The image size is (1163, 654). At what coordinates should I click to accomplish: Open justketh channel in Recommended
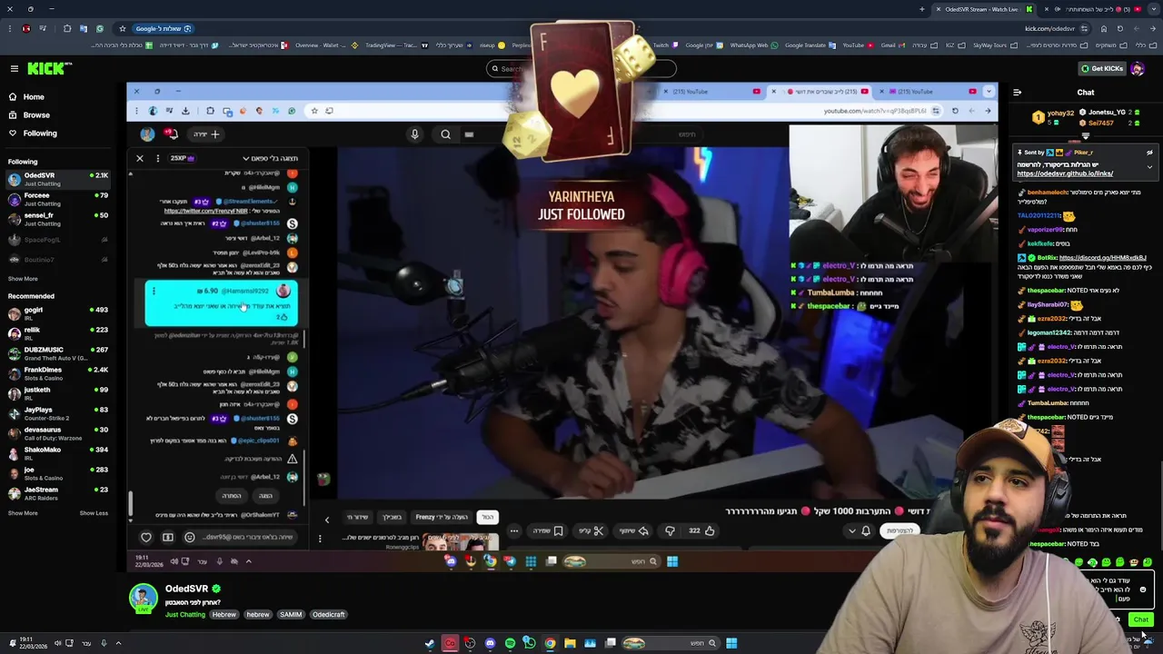click(58, 393)
